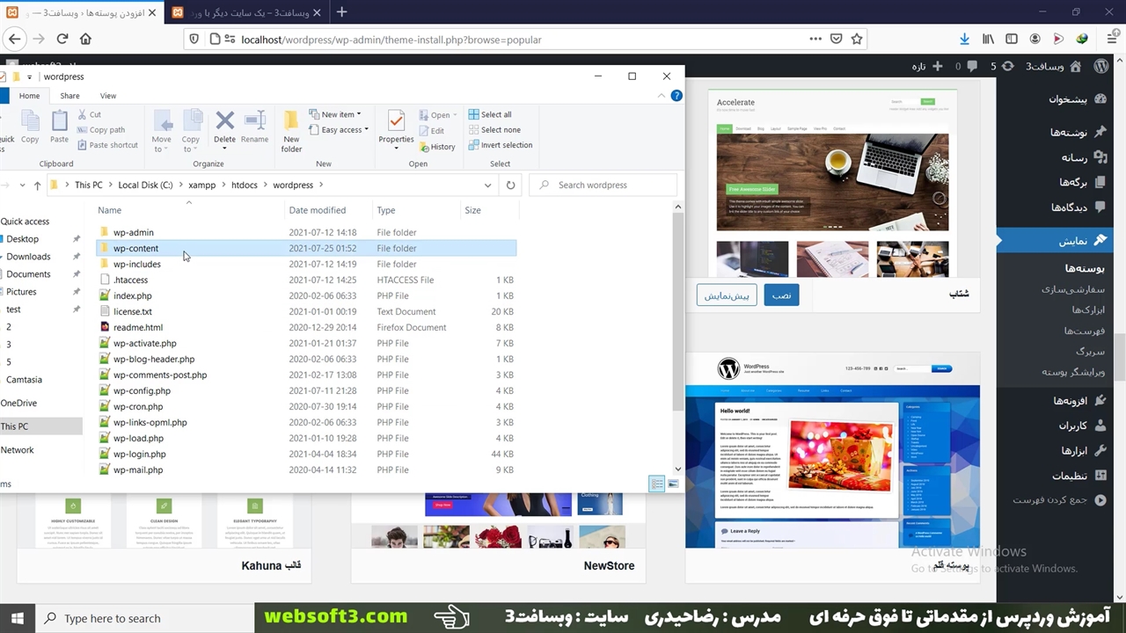Expand the Easy access dropdown

pyautogui.click(x=342, y=130)
